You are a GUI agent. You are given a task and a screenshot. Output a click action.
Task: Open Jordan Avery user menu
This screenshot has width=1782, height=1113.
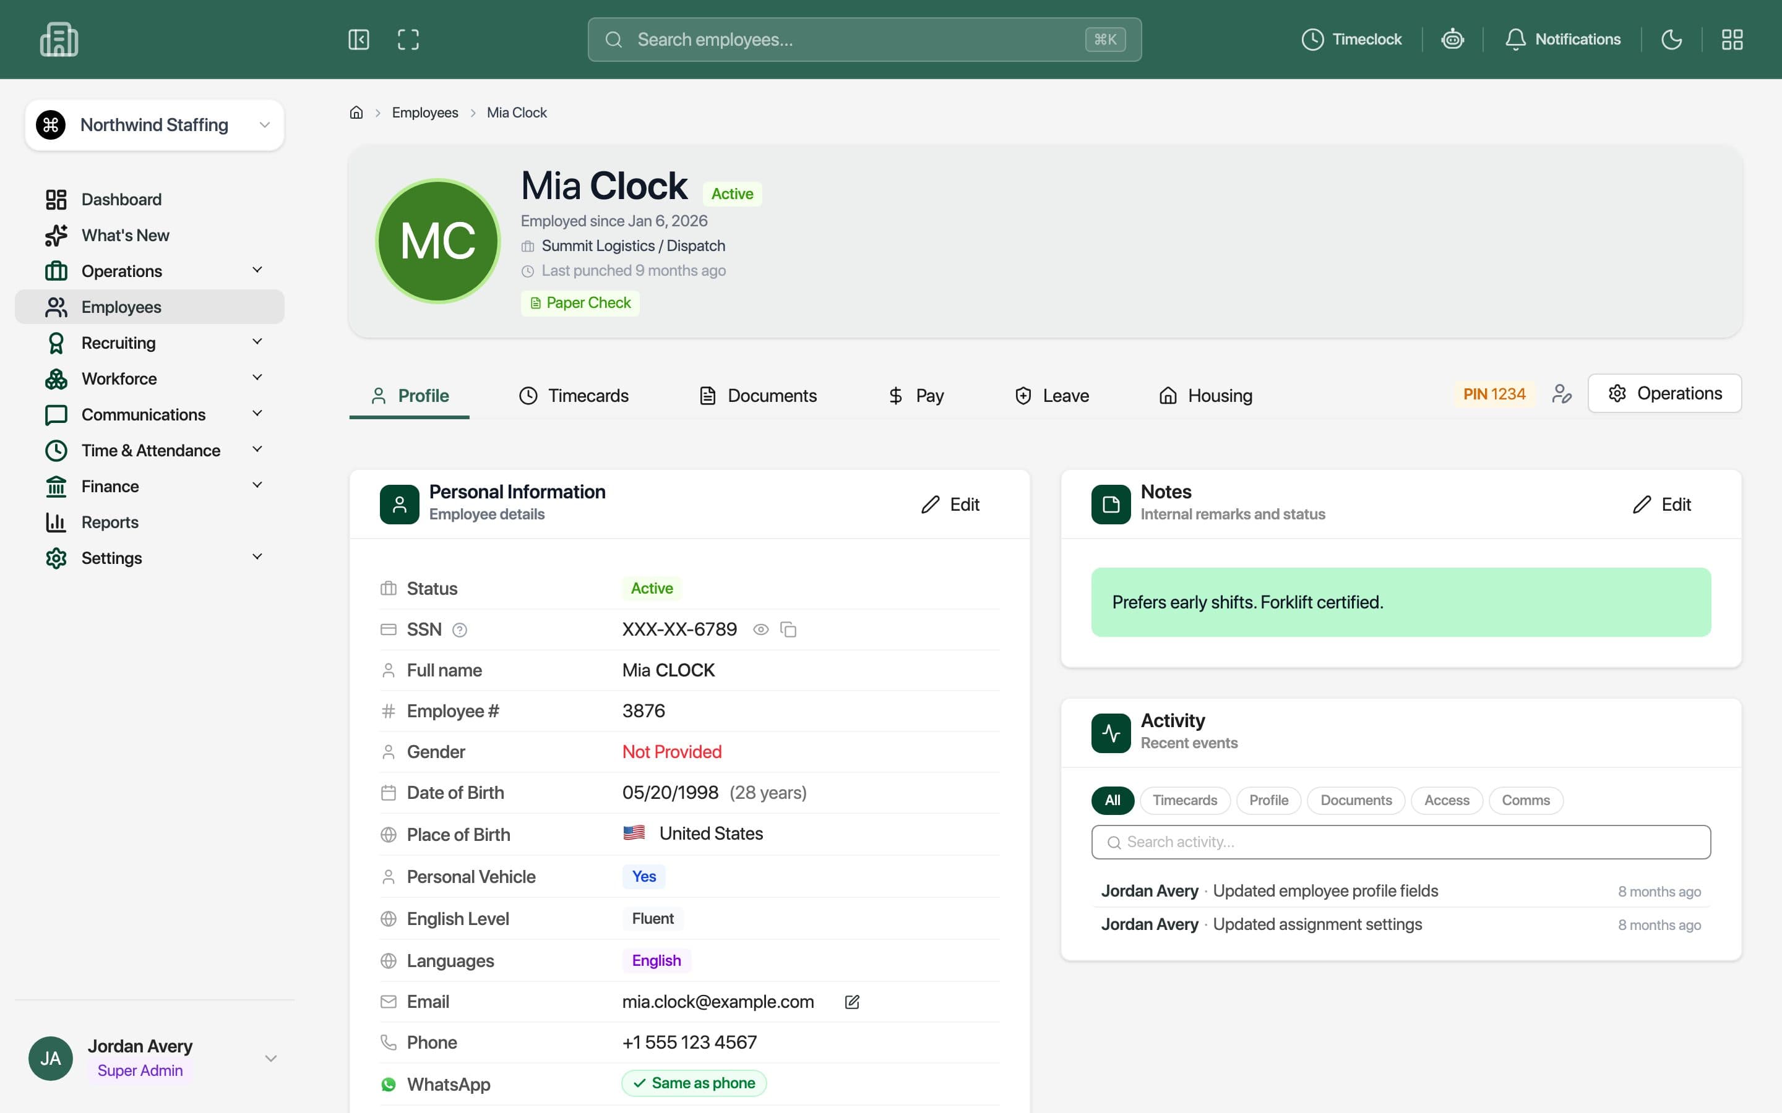[x=155, y=1059]
